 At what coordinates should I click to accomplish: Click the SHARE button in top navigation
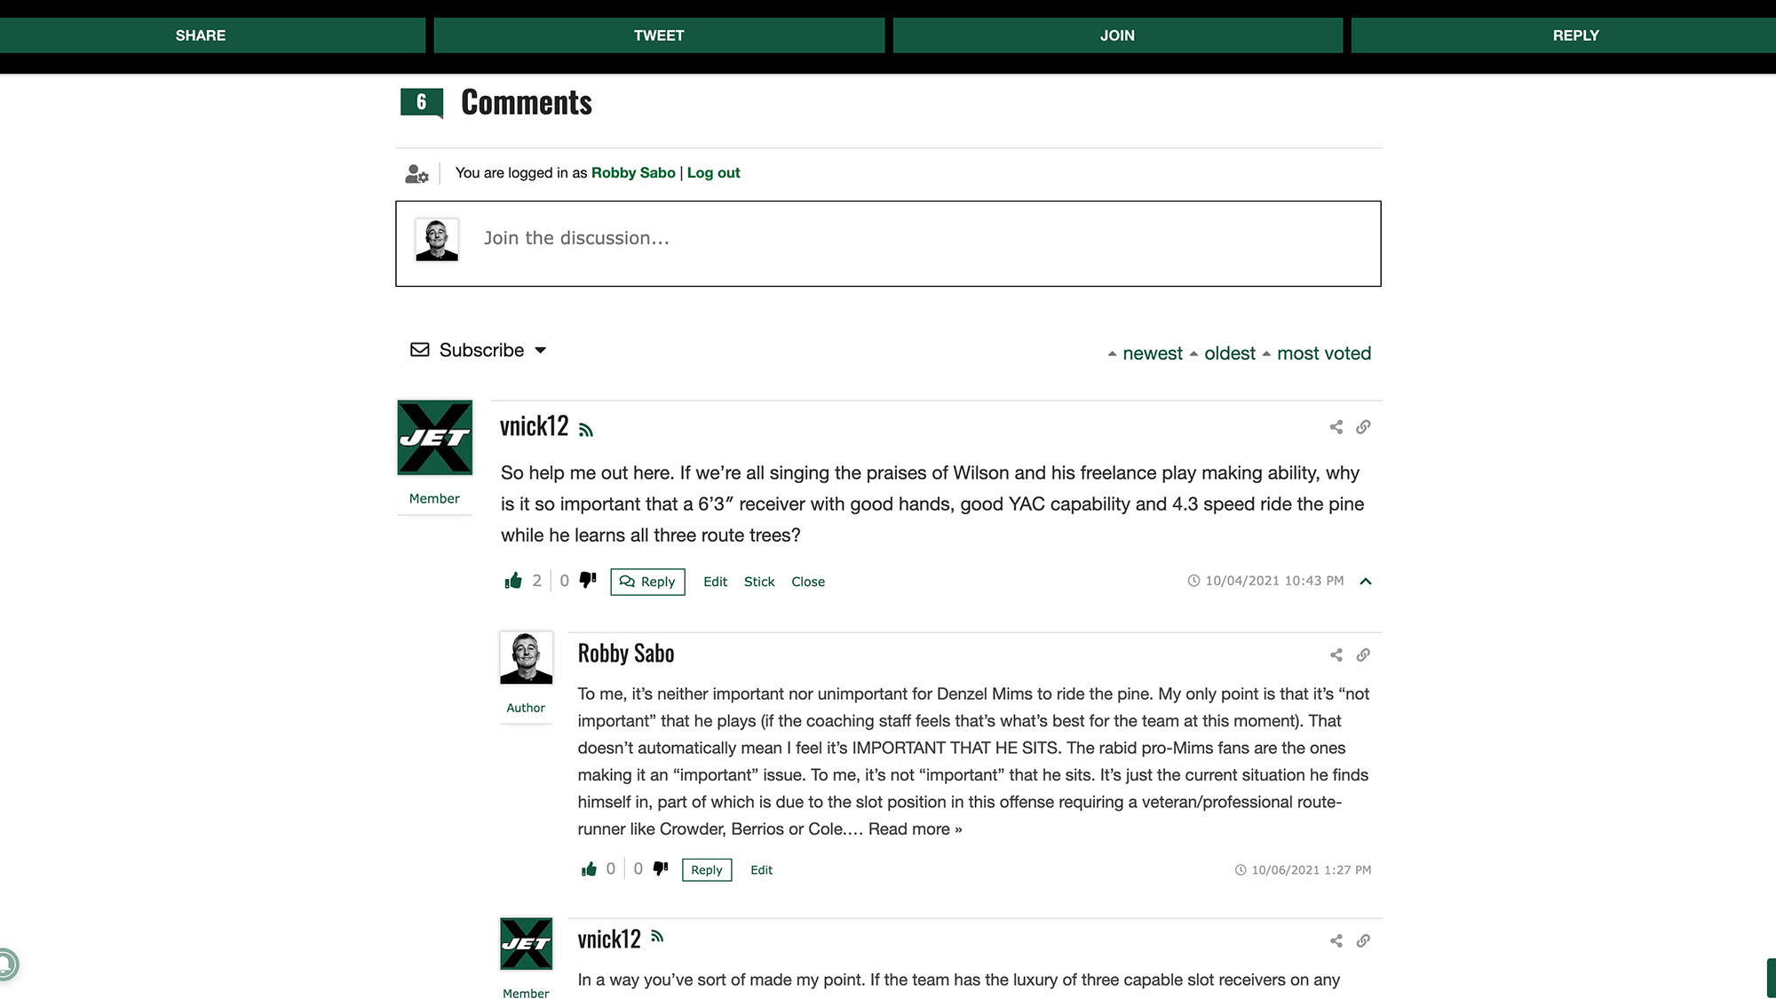200,34
